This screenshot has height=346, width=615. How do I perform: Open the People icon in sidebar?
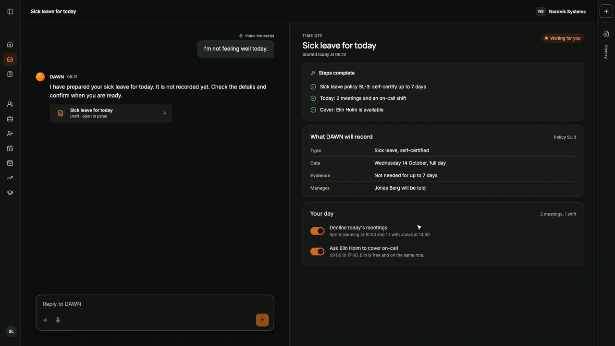pos(10,104)
